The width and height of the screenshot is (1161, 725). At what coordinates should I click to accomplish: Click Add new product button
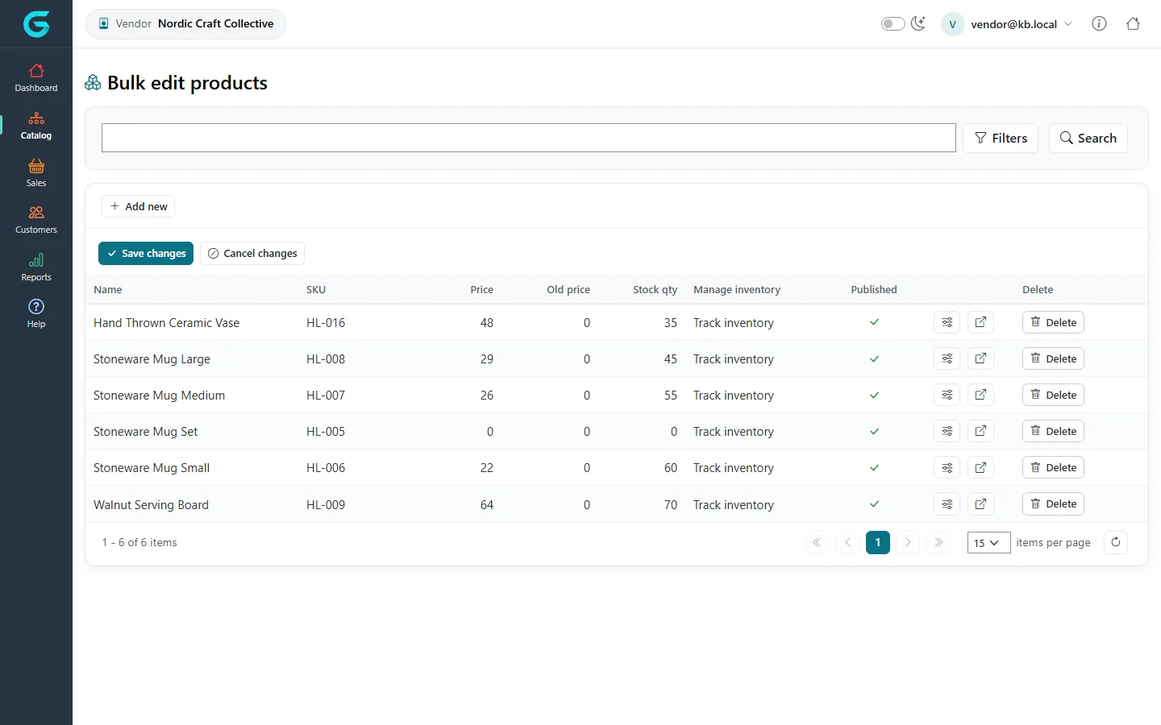pos(138,206)
